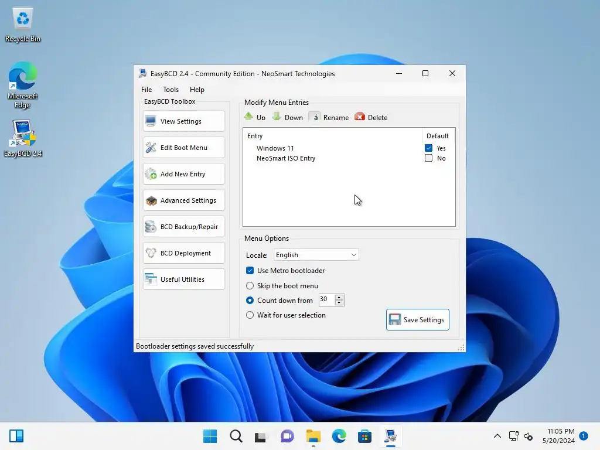
Task: Check the default checkbox for NeoSmart ISO Entry
Action: coord(428,158)
